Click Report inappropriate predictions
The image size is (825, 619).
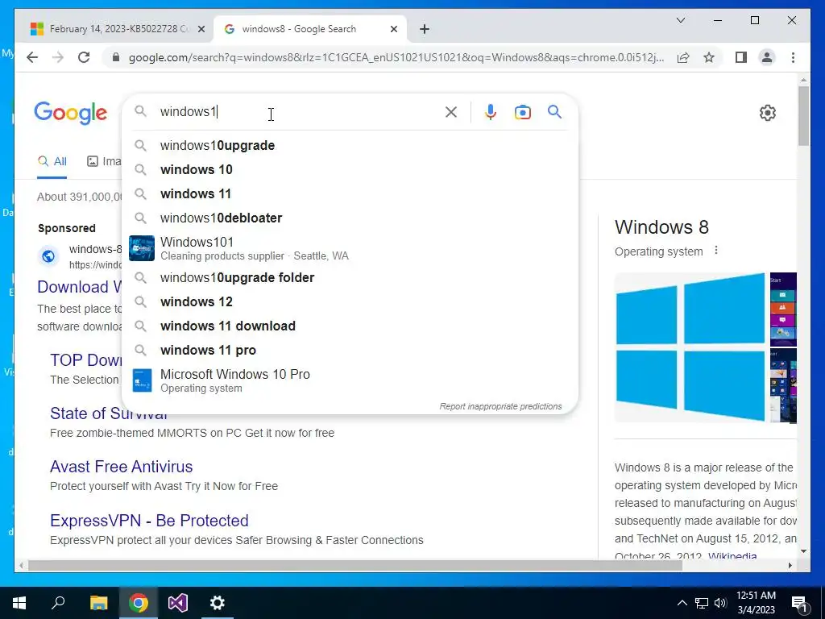click(x=500, y=406)
